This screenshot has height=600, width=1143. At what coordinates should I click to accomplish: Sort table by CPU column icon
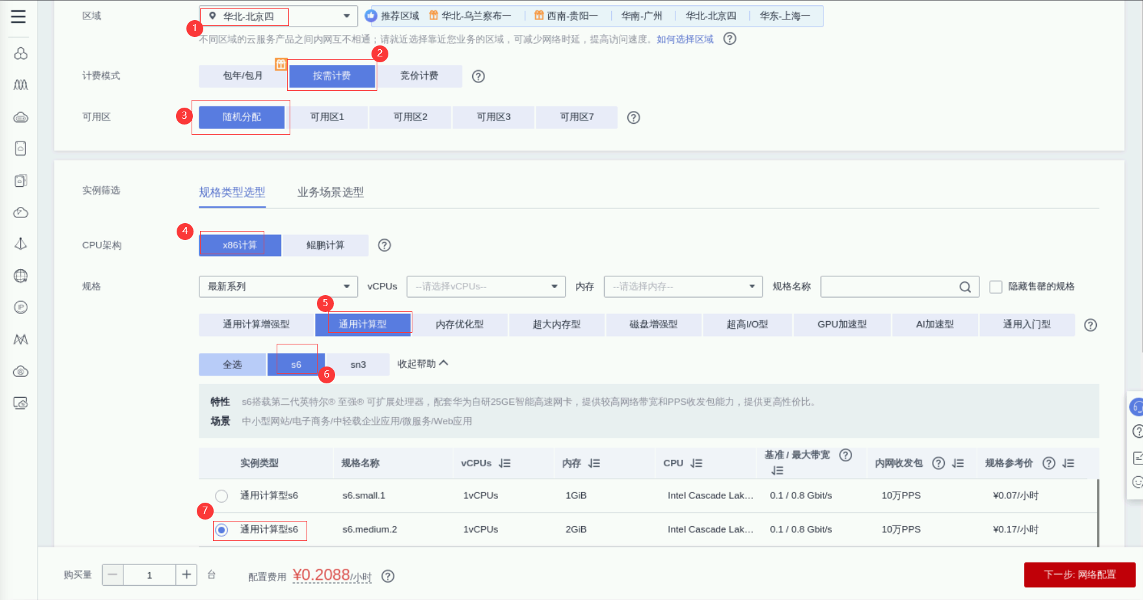pyautogui.click(x=697, y=463)
